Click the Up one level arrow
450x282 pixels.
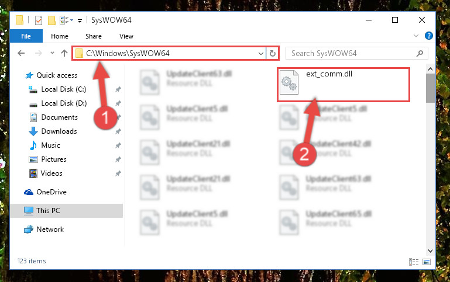[x=64, y=53]
